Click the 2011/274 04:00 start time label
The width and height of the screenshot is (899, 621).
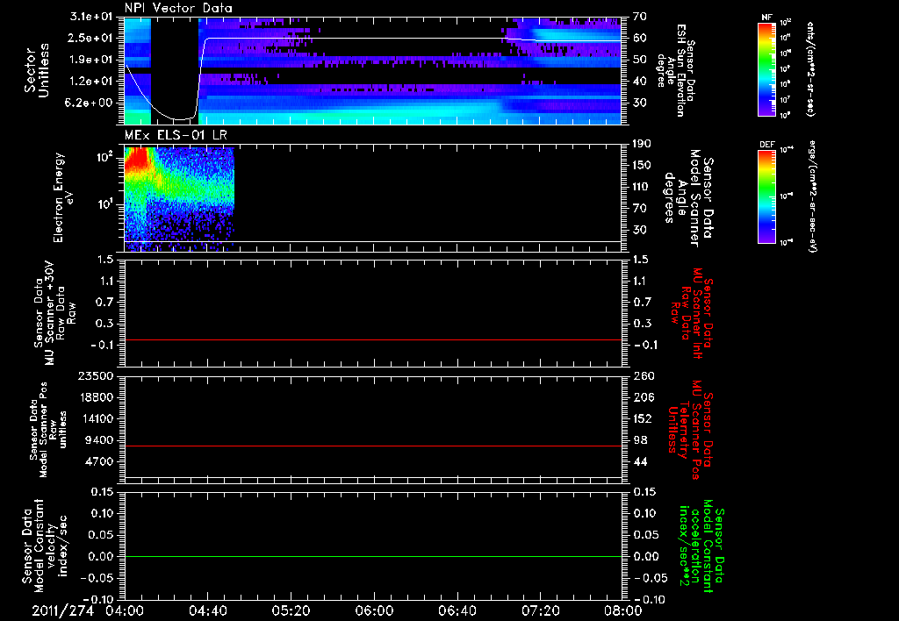(x=89, y=610)
